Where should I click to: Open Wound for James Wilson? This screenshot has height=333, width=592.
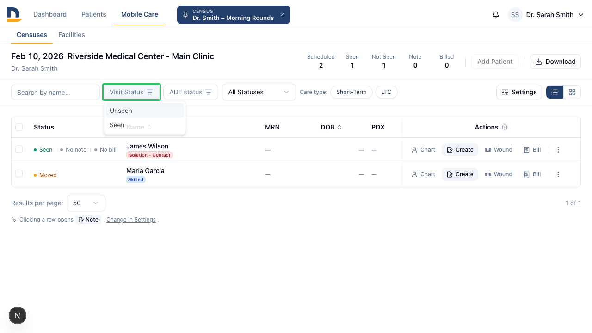click(x=499, y=150)
